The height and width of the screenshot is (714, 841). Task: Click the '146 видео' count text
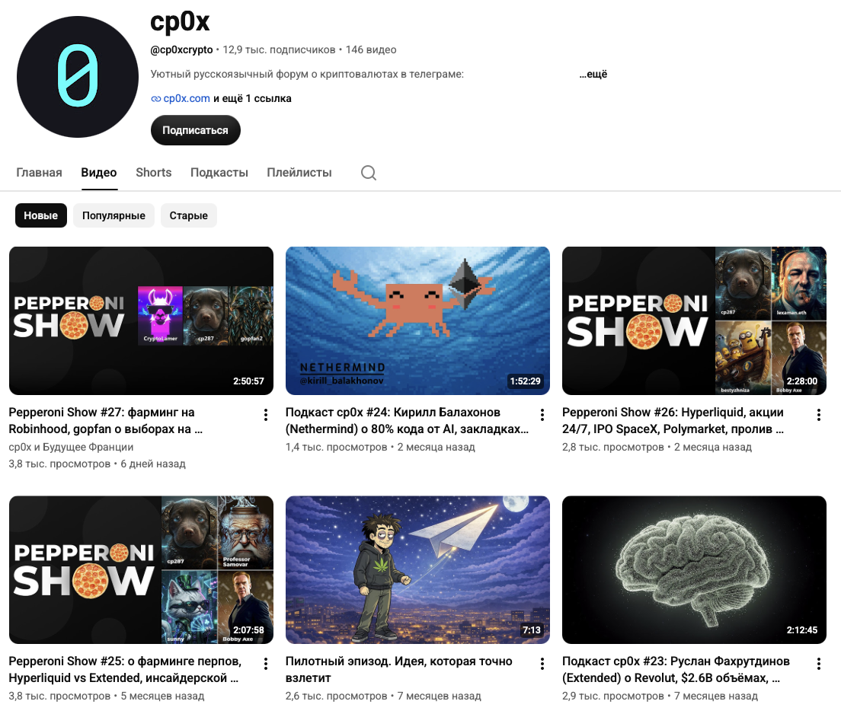[x=371, y=49]
